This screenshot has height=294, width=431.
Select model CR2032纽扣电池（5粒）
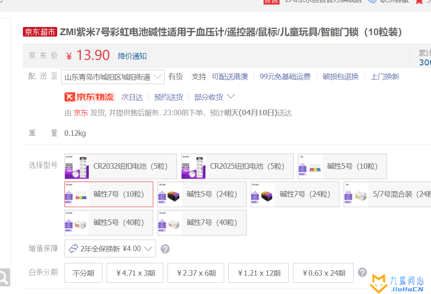point(121,166)
